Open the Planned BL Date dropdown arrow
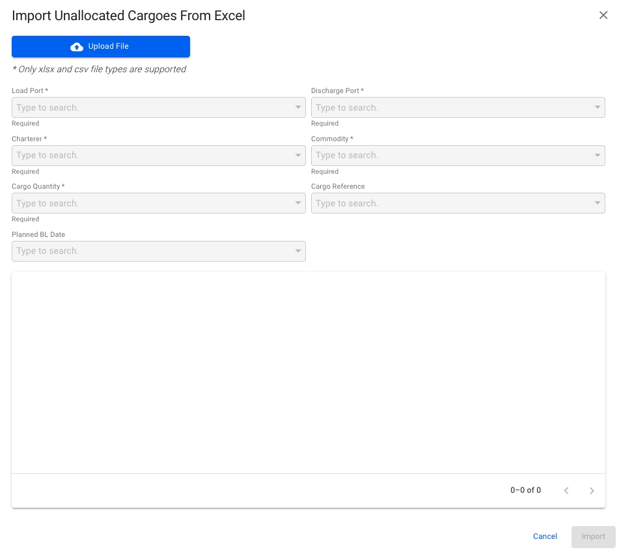619x552 pixels. [298, 251]
